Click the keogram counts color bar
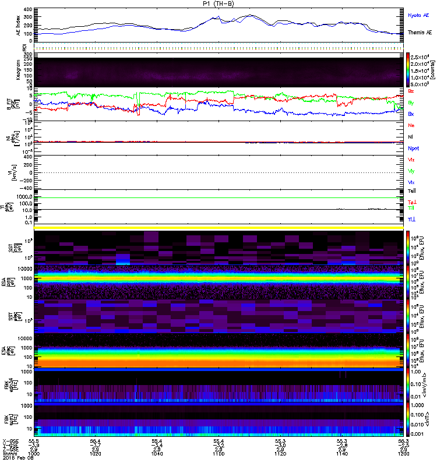Screen dimensions: 437x466 pyautogui.click(x=409, y=70)
